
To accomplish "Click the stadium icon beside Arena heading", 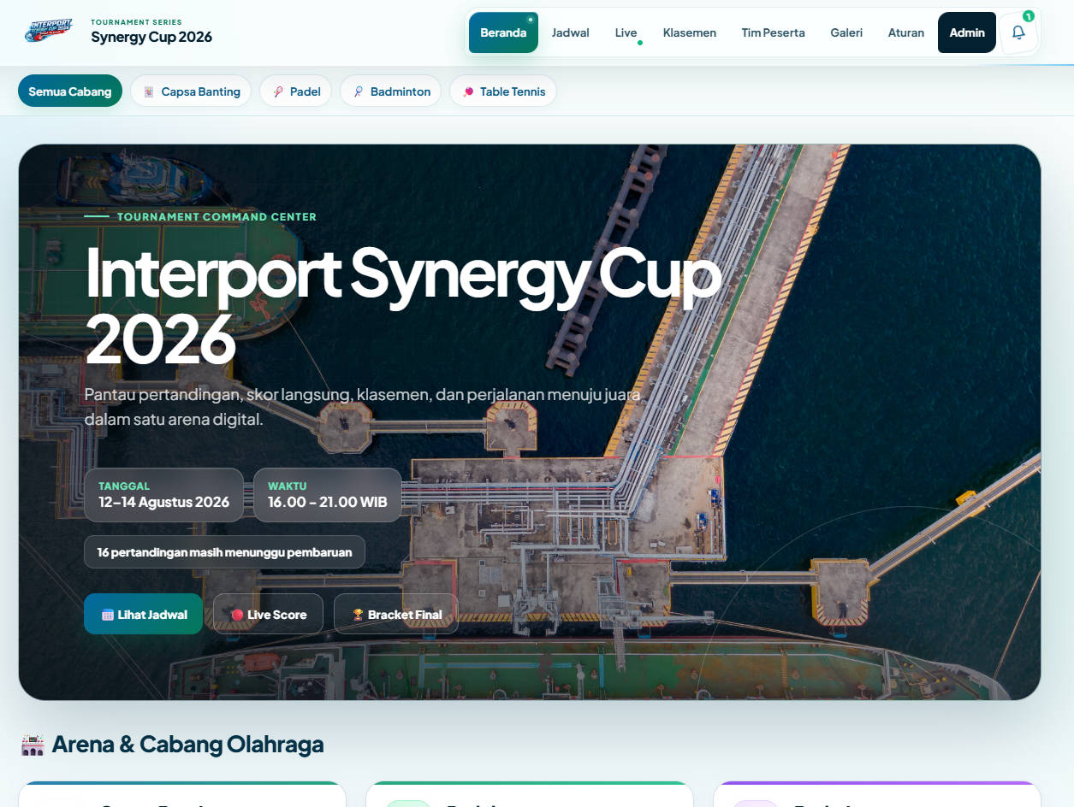I will (33, 745).
